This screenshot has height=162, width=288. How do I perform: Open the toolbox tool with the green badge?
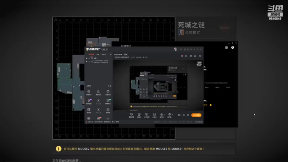point(108,102)
